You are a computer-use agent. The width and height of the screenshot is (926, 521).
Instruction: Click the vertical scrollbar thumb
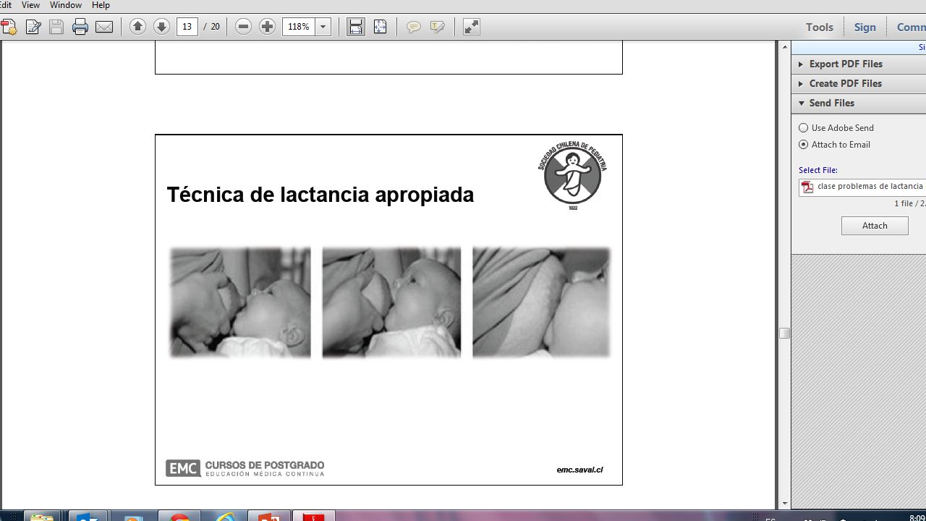pos(784,333)
